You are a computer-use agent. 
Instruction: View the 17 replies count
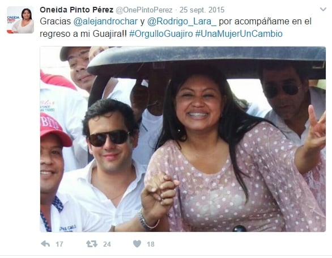[59, 244]
